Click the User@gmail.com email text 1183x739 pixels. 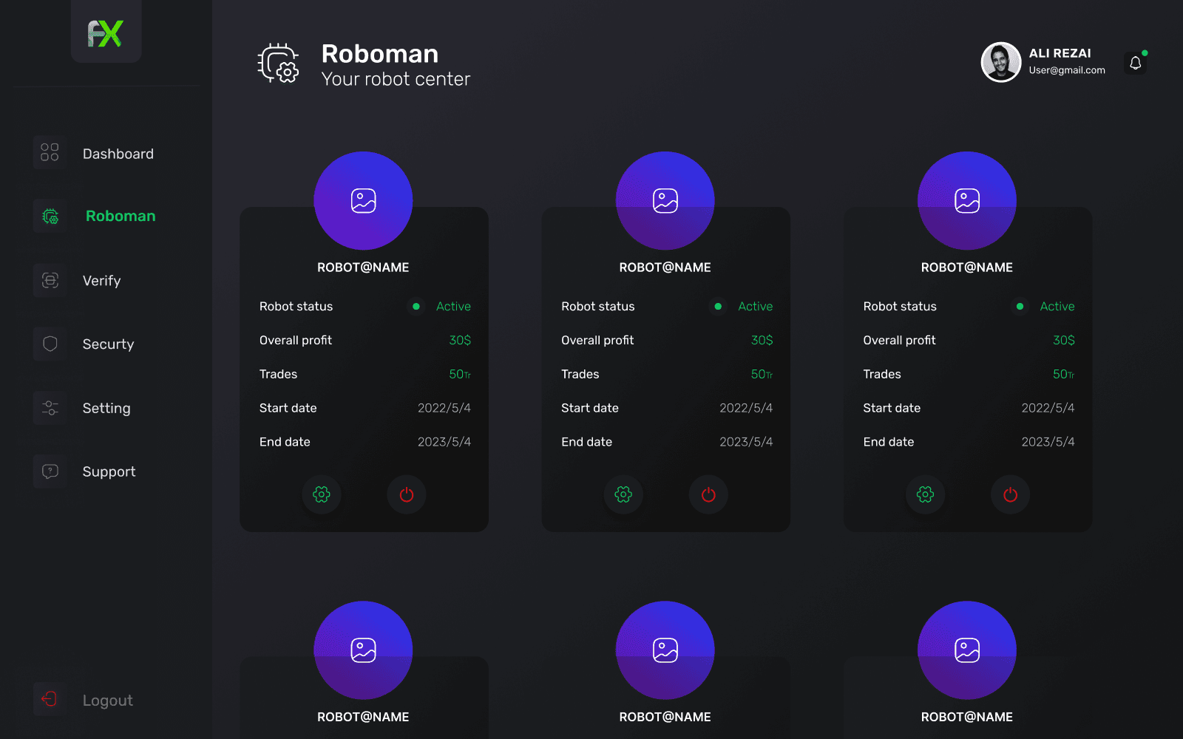pos(1067,70)
